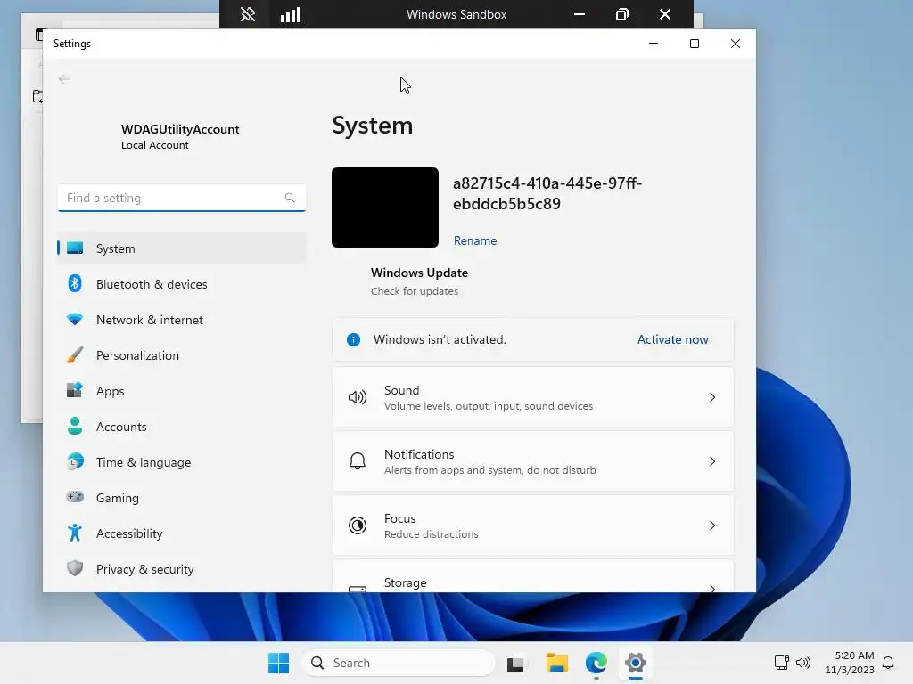913x684 pixels.
Task: Open the clock showing 5:20 AM
Action: (849, 663)
